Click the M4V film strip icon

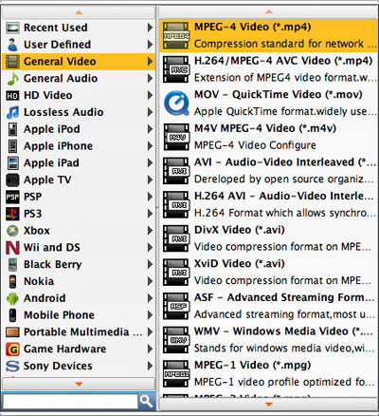[x=176, y=137]
